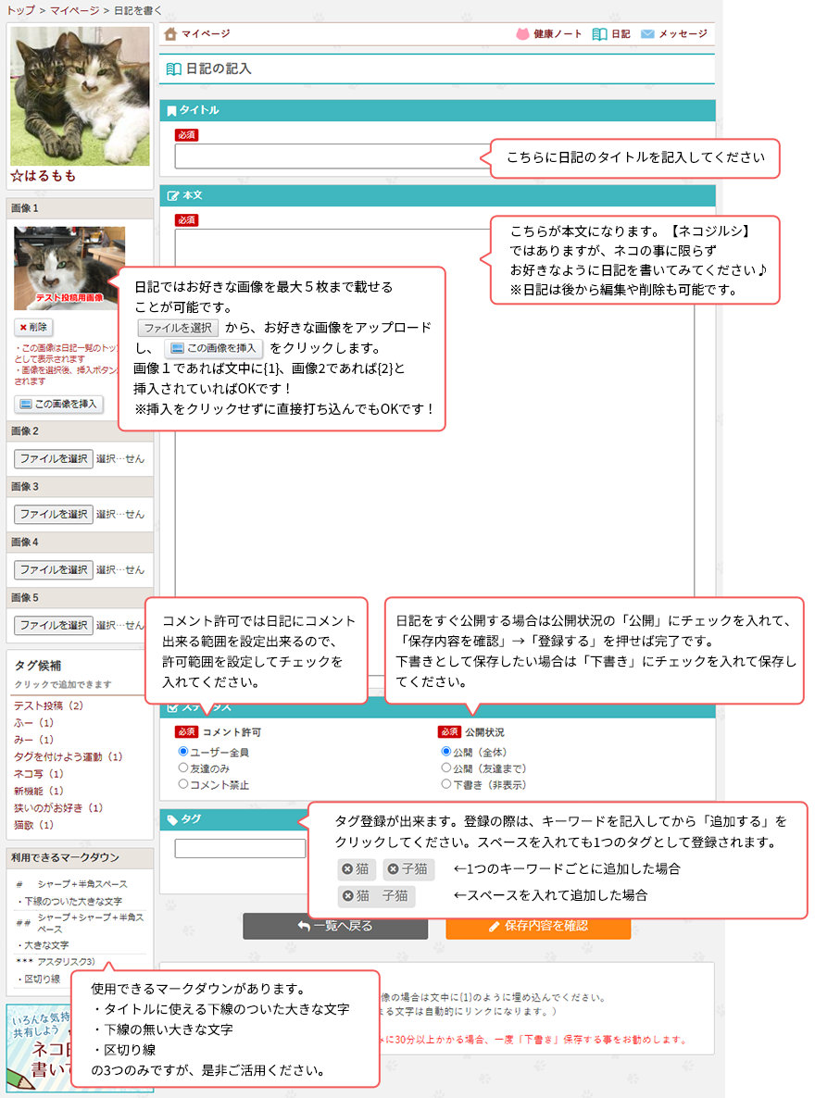Viewport: 815px width, 1098px height.
Task: Open メッセージ via the envelope icon
Action: tap(647, 34)
